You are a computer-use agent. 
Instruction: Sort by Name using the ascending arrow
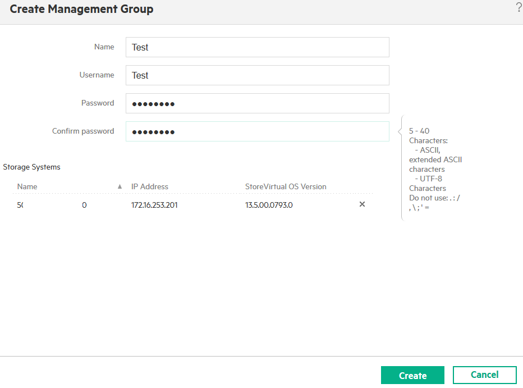click(x=120, y=186)
